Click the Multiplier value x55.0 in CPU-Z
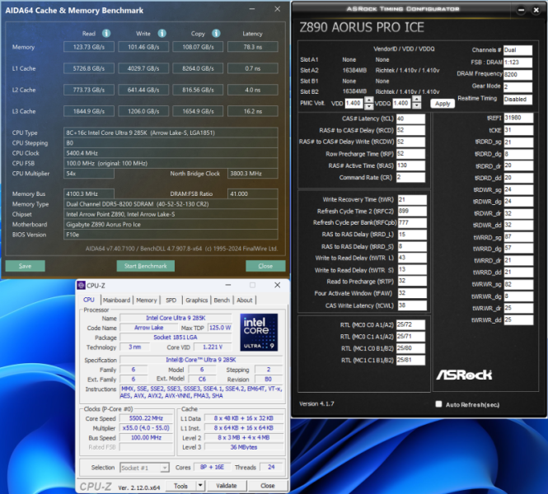The image size is (548, 494). tap(146, 428)
